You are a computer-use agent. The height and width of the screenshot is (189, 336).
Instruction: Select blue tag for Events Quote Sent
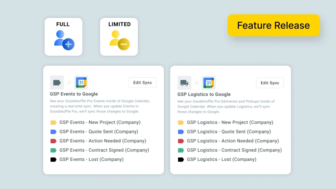53,132
